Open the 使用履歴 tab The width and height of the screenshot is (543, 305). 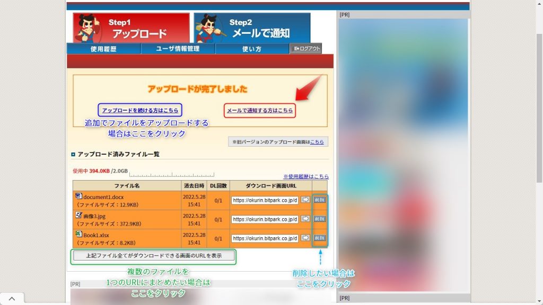coord(103,49)
